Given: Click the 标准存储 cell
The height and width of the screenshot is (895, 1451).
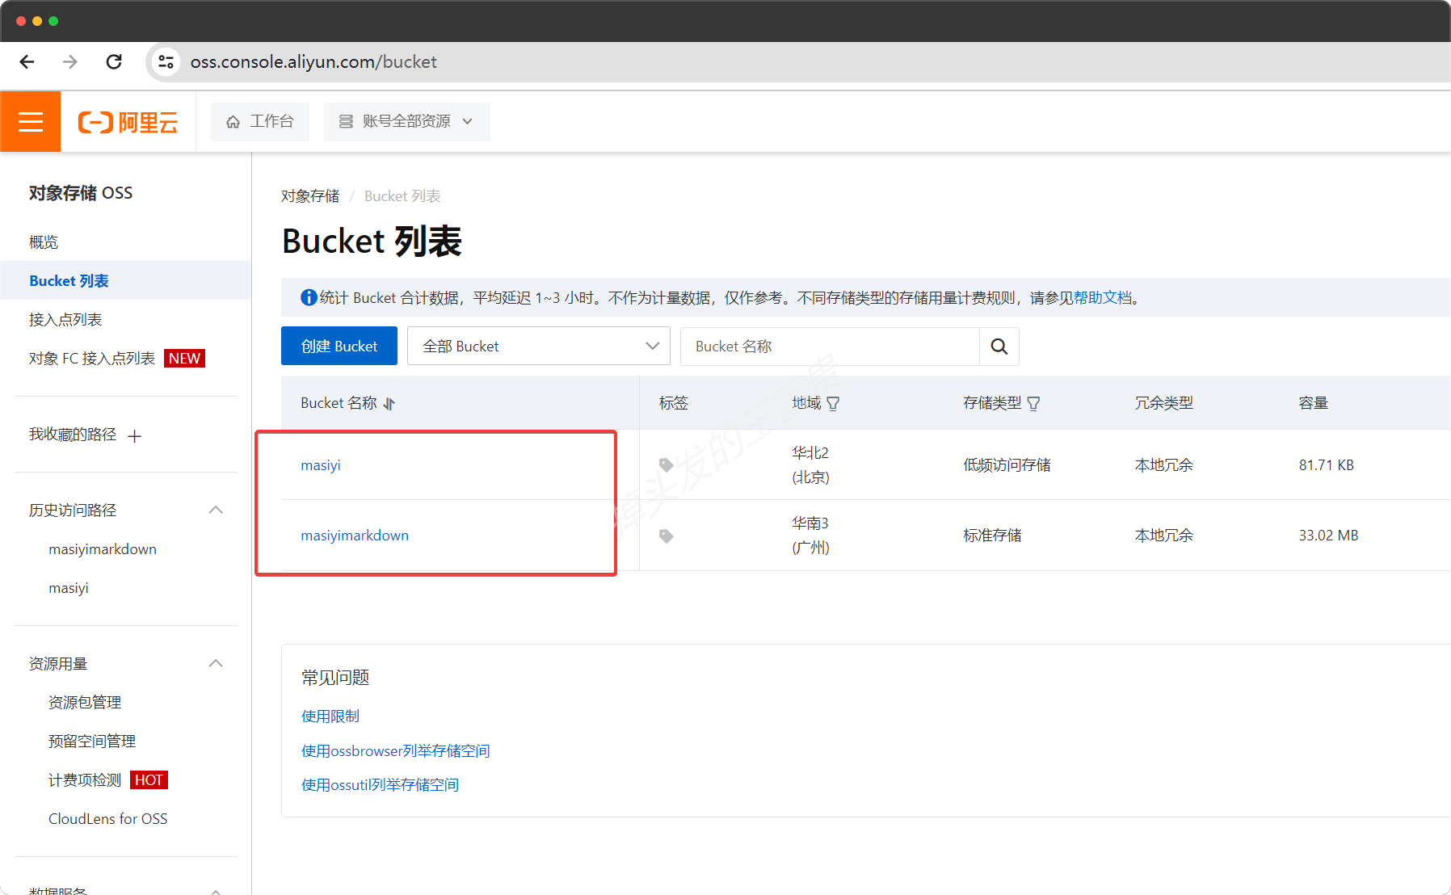Looking at the screenshot, I should click(992, 536).
